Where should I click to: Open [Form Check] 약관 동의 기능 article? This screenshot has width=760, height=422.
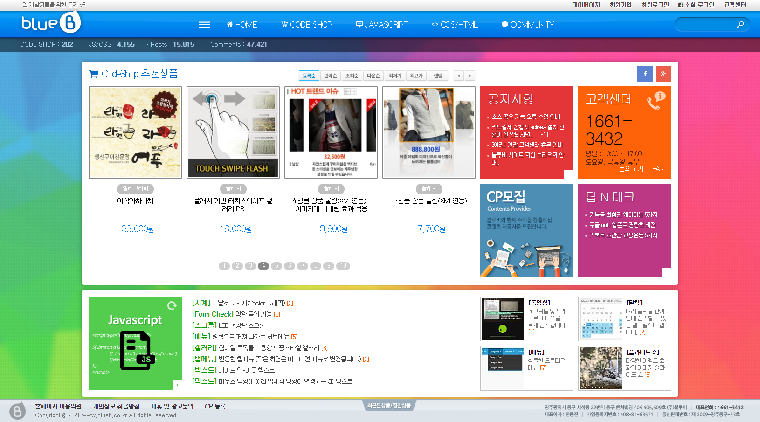click(236, 314)
